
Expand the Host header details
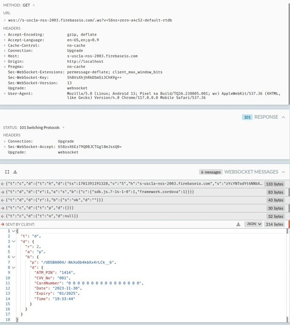5,56
